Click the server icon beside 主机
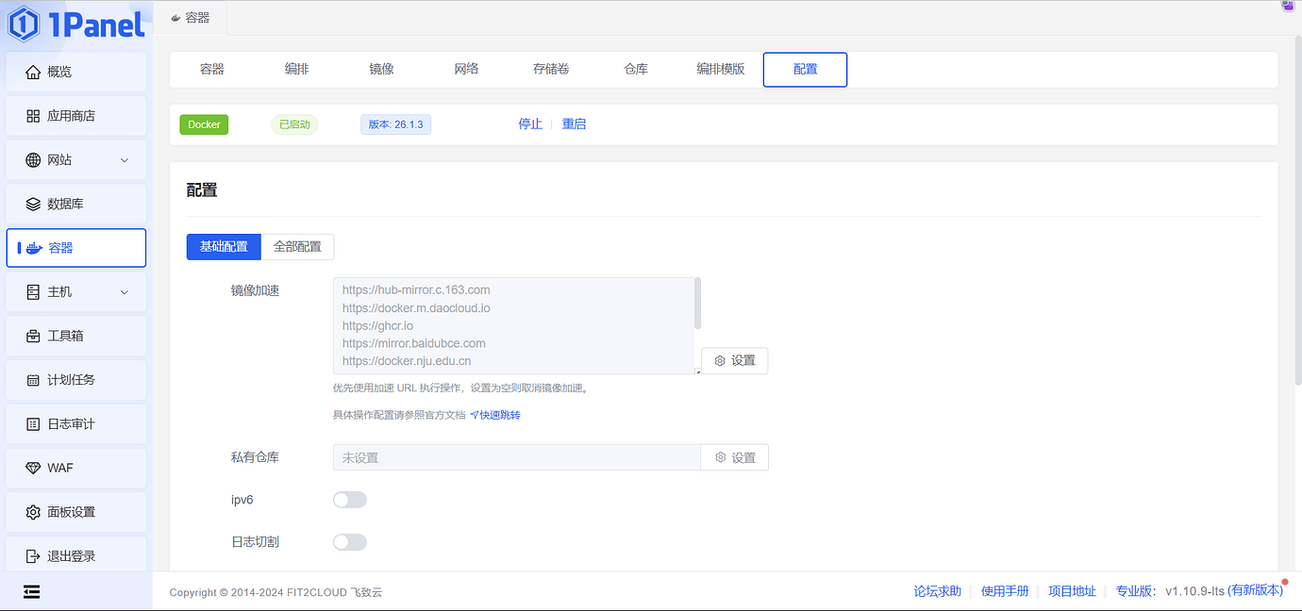The height and width of the screenshot is (611, 1302). (33, 292)
